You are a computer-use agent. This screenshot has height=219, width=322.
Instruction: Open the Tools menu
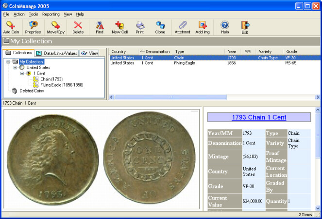[x=33, y=15]
